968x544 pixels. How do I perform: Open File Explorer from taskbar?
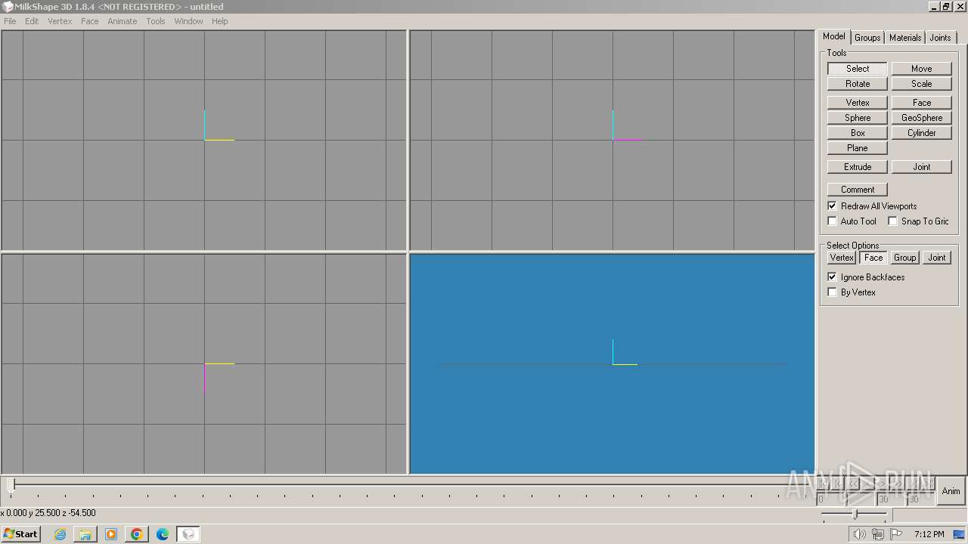[85, 534]
